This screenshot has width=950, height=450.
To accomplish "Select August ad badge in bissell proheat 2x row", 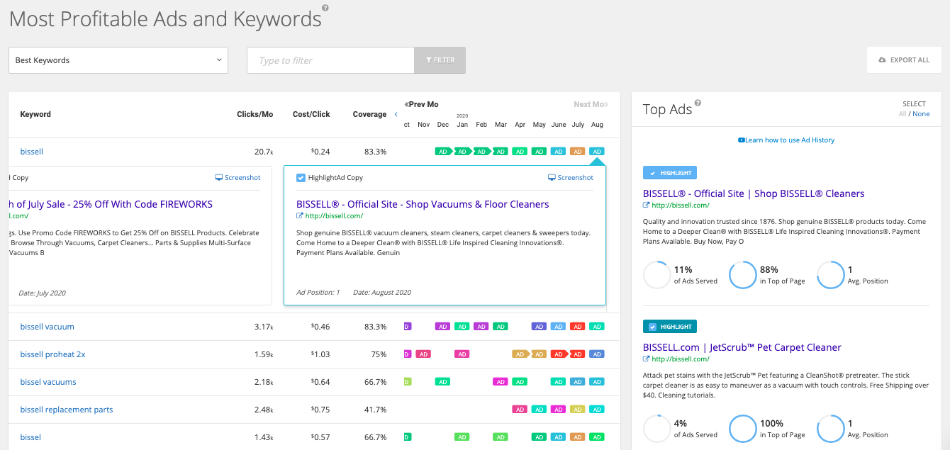I will pos(597,354).
